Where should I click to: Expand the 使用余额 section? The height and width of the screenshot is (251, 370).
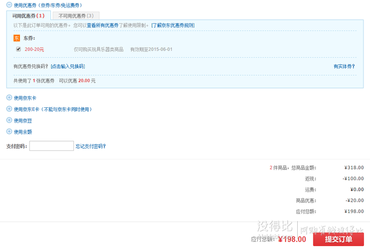(x=19, y=132)
